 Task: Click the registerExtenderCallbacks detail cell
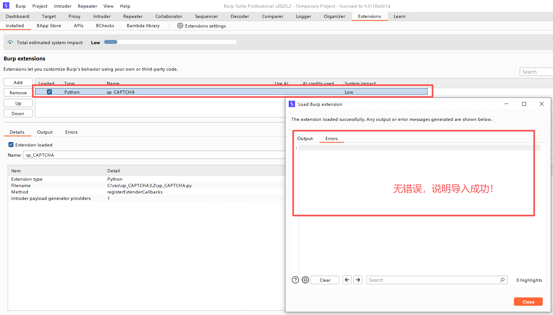[x=135, y=192]
